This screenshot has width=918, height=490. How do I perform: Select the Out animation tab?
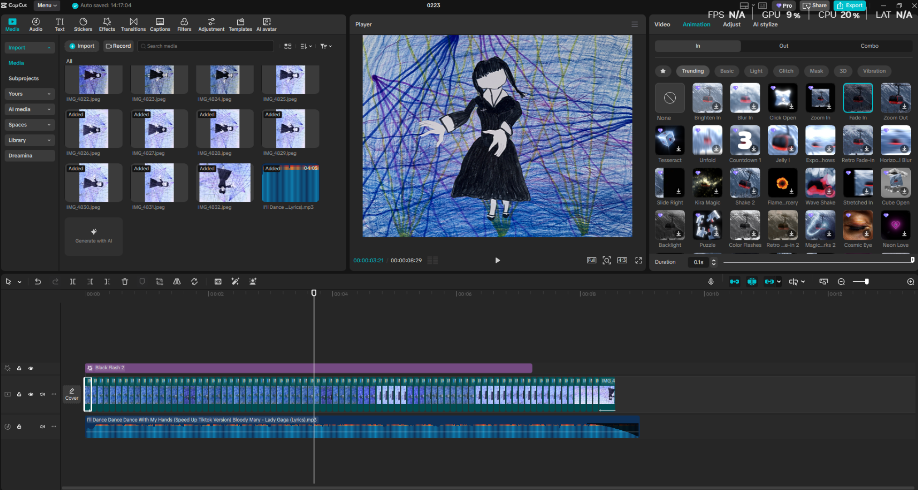coord(784,46)
